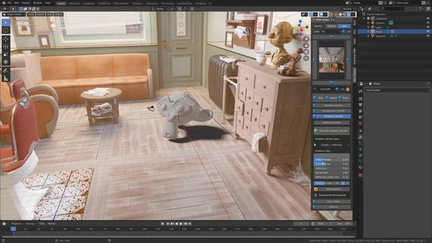Image resolution: width=432 pixels, height=243 pixels.
Task: Open the Texture properties tab checker icon
Action: [x=360, y=175]
